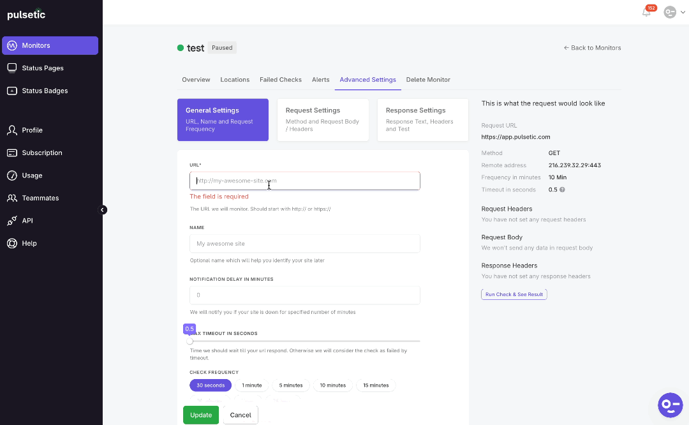Screen dimensions: 689x425
Task: Select 5 minutes check frequency
Action: click(x=291, y=385)
